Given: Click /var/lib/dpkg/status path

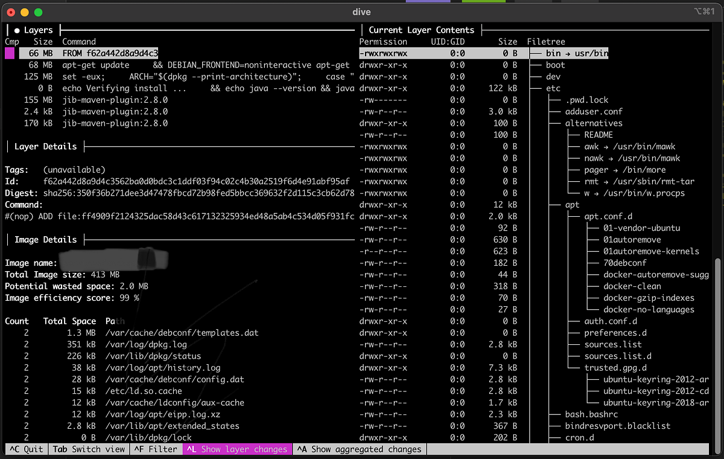Looking at the screenshot, I should tap(153, 356).
